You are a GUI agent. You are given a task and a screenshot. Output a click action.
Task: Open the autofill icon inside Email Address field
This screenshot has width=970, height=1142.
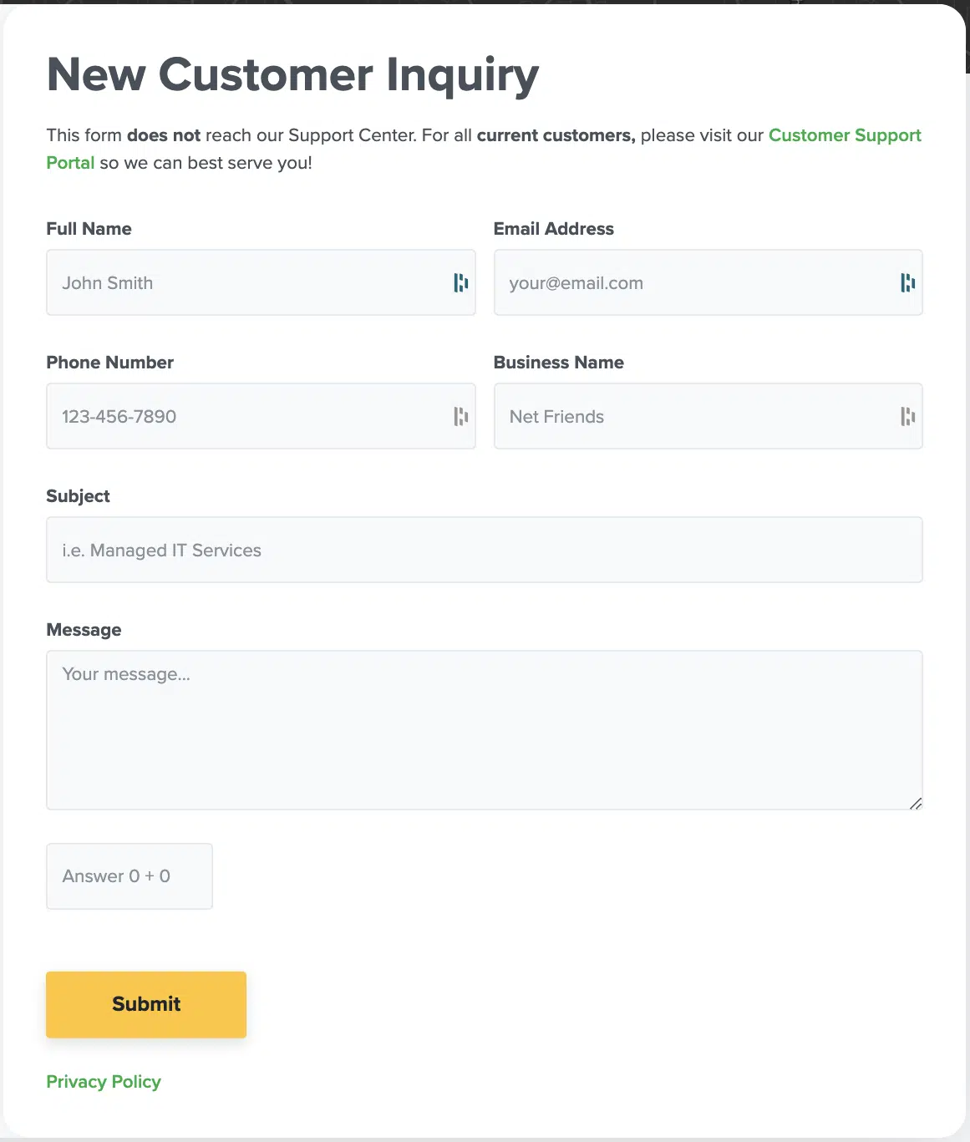(x=907, y=283)
